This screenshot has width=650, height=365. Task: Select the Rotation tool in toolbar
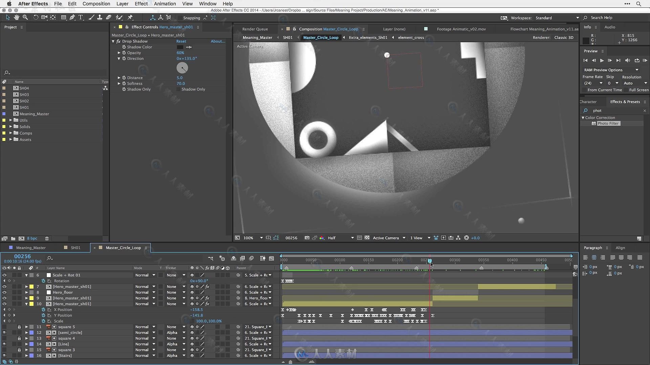(x=35, y=18)
